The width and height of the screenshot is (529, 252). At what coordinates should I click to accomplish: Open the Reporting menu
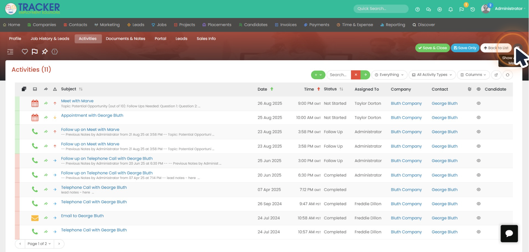(x=393, y=25)
